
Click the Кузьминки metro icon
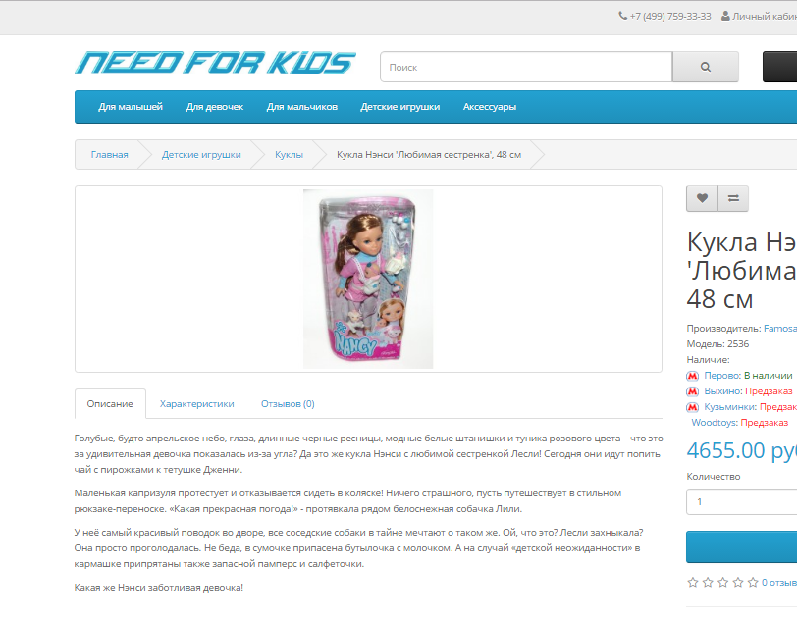(x=692, y=407)
